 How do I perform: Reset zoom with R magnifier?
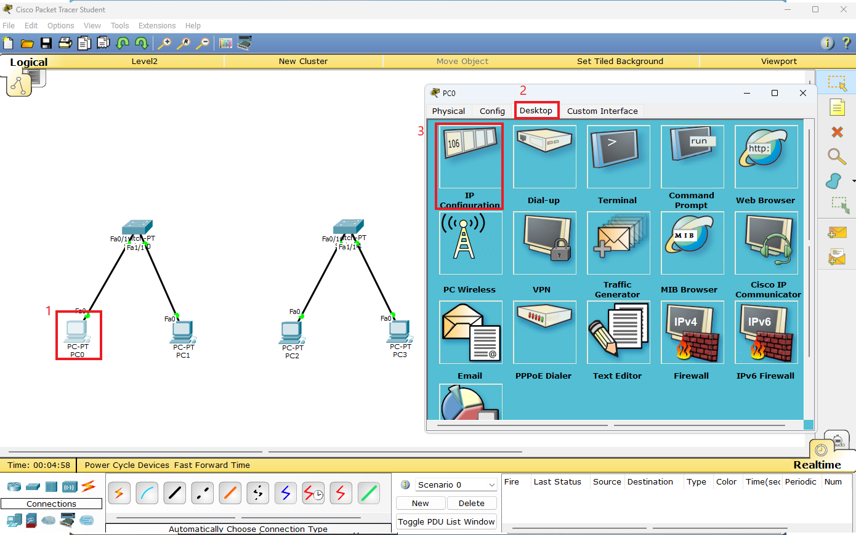pyautogui.click(x=184, y=43)
